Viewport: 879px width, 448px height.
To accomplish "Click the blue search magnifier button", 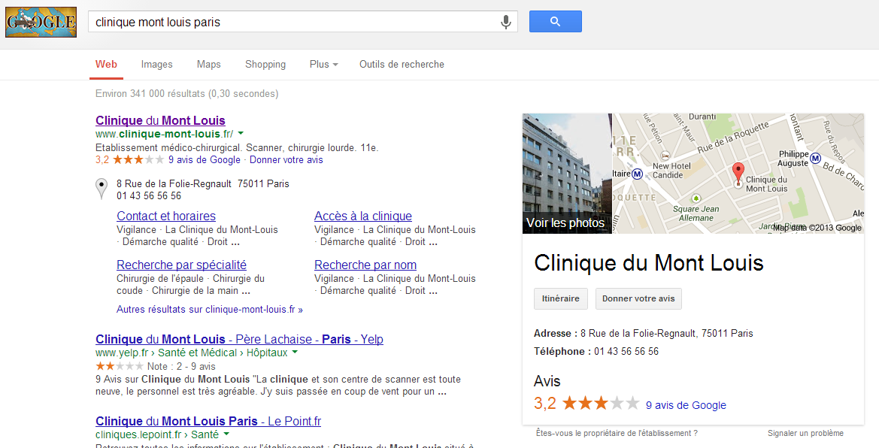I will pos(556,21).
